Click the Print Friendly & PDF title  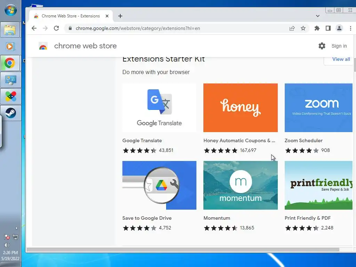308,218
